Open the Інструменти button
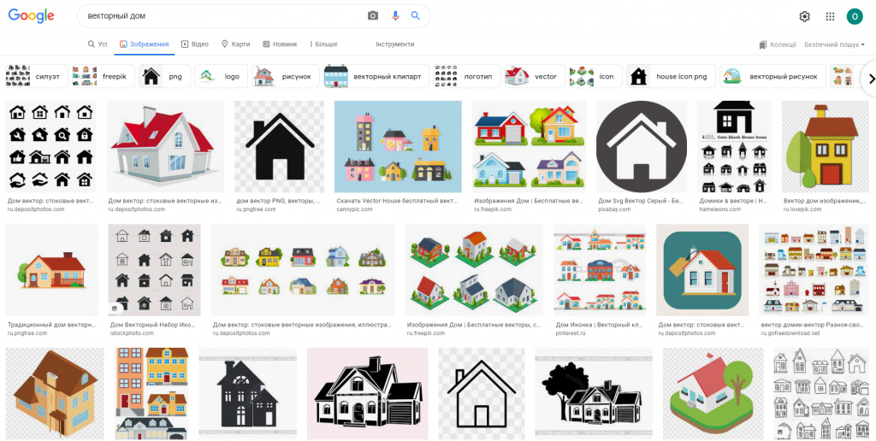This screenshot has width=876, height=441. click(395, 44)
